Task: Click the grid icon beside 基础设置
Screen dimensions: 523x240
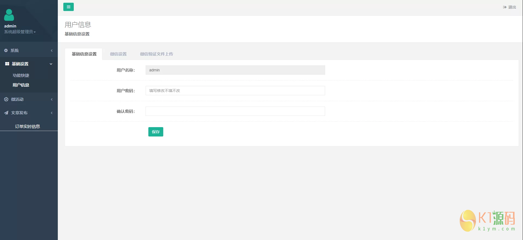Action: (x=7, y=64)
